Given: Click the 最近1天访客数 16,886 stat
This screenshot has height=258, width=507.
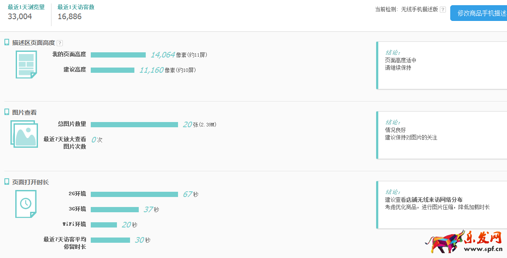Looking at the screenshot, I should 75,12.
